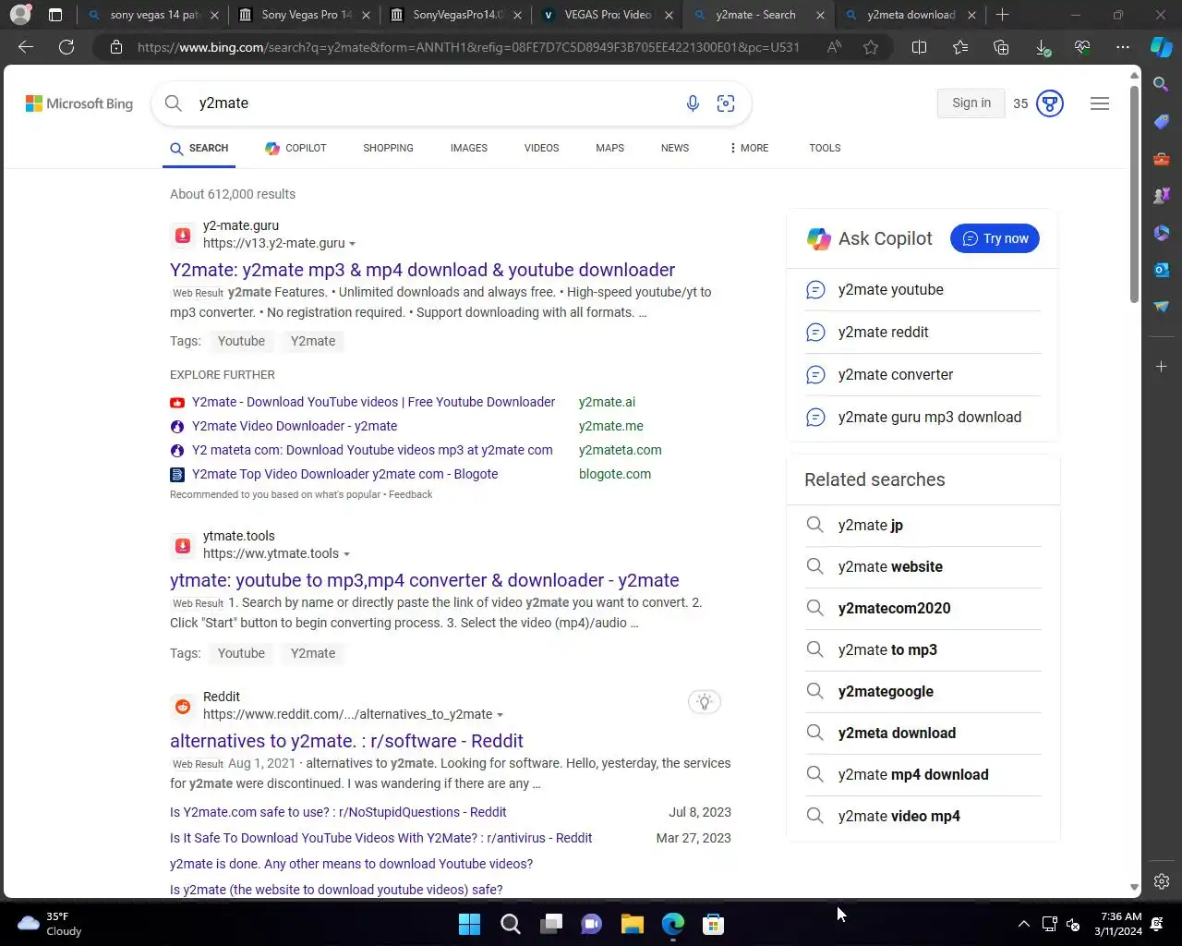Go back with the browser back arrow
Viewport: 1182px width, 946px height.
point(26,47)
